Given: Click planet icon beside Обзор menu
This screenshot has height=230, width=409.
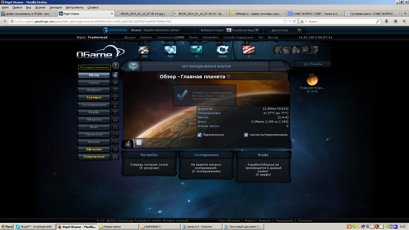Looking at the screenshot, I should point(116,75).
